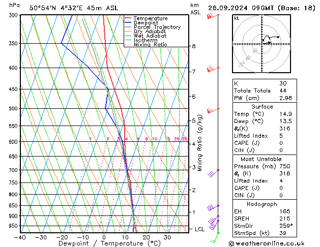Click the surface Temp value 14.9

pyautogui.click(x=285, y=114)
